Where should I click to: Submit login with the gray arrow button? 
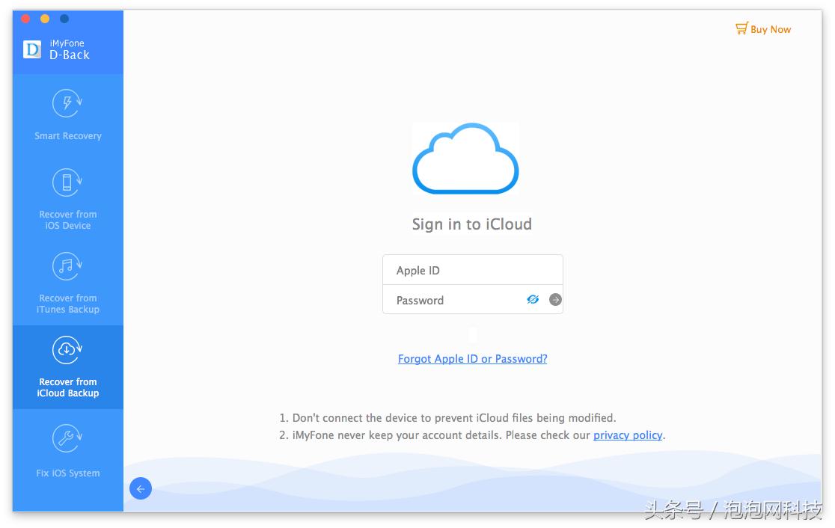pos(555,299)
